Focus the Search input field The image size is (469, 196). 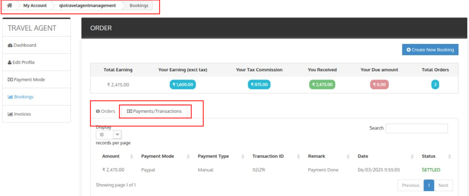pyautogui.click(x=417, y=128)
